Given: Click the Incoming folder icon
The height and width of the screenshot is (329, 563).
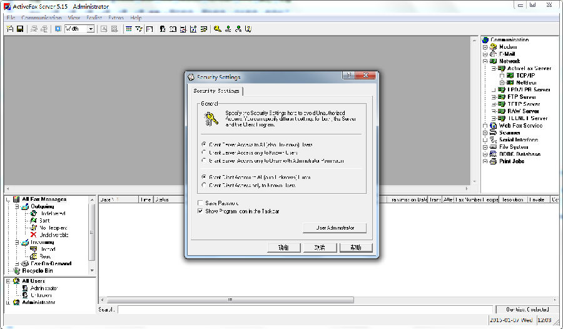Looking at the screenshot, I should (x=25, y=243).
